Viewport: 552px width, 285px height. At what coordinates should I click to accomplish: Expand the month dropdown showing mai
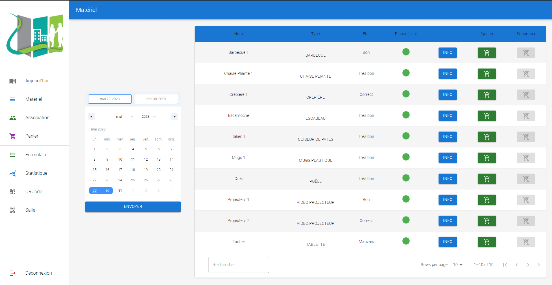pos(125,117)
